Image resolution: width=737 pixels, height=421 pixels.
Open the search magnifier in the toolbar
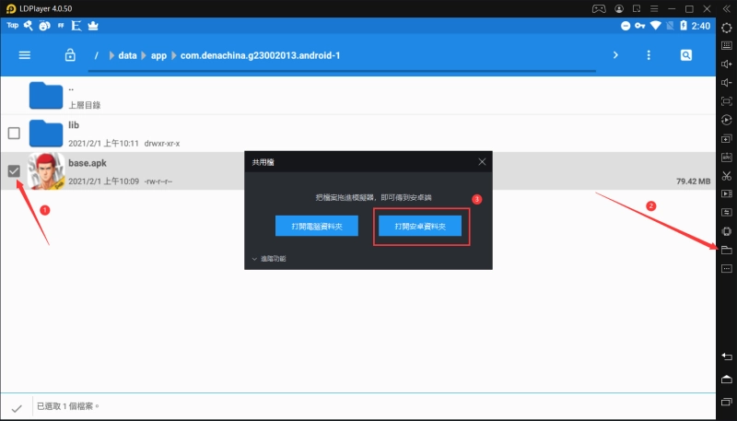click(x=686, y=55)
